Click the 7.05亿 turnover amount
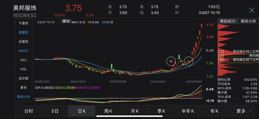Viewport: 259px width, 119px height. click(x=214, y=7)
